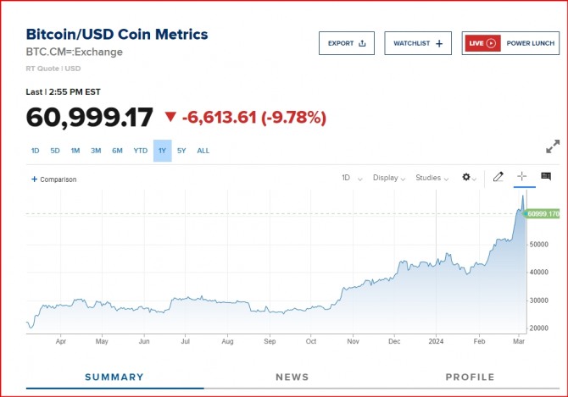Image resolution: width=568 pixels, height=397 pixels.
Task: Click the green current price label
Action: (x=543, y=213)
